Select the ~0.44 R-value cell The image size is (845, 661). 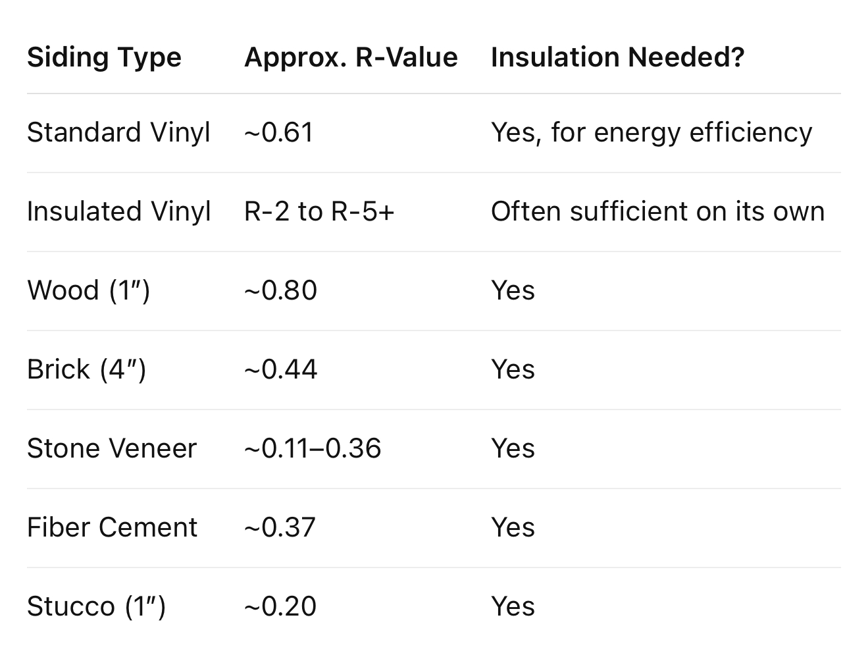(280, 369)
